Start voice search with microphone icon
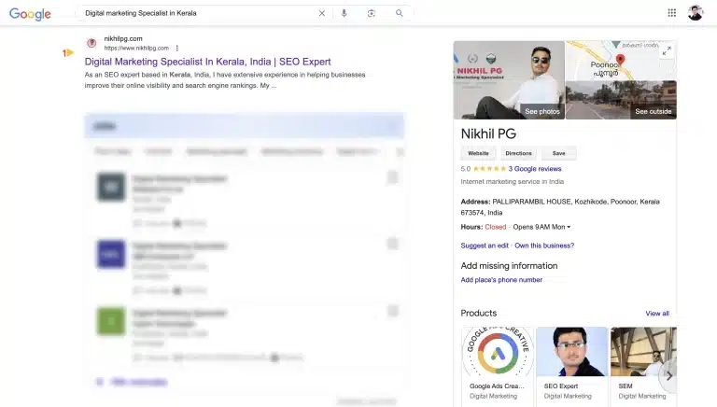Screen dimensions: 717x407 [344, 13]
